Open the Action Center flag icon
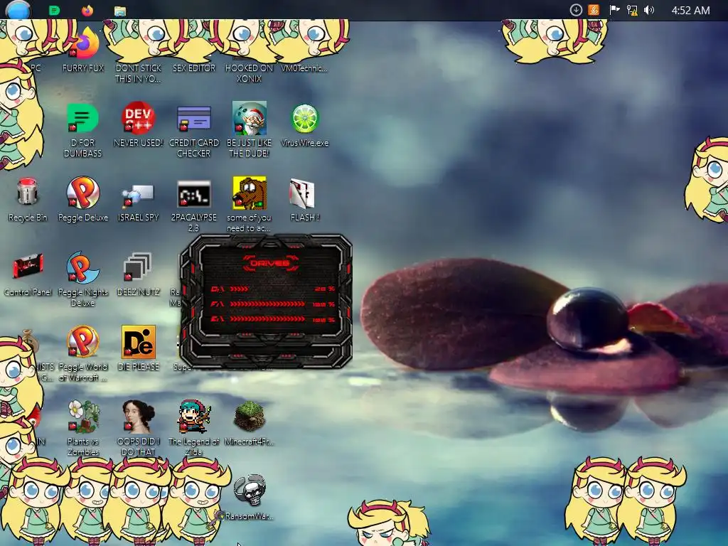The width and height of the screenshot is (728, 546). point(614,10)
